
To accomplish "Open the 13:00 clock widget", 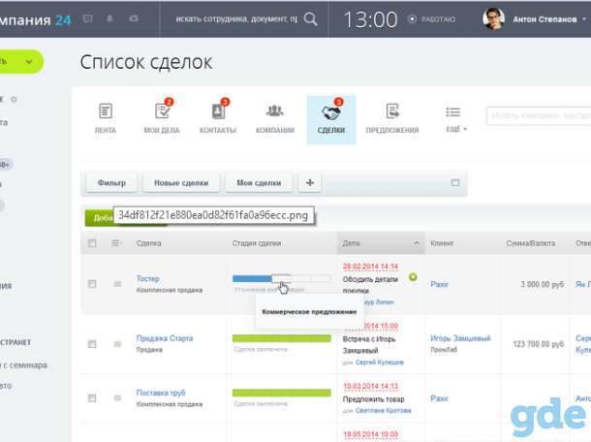I will click(370, 19).
